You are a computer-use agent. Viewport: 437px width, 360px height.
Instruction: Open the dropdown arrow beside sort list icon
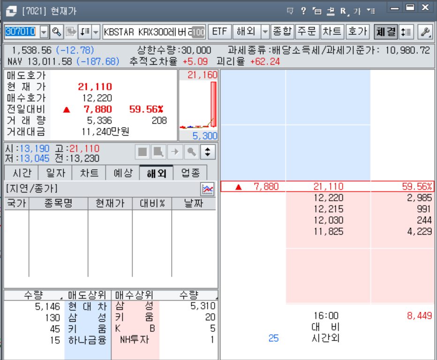96,32
